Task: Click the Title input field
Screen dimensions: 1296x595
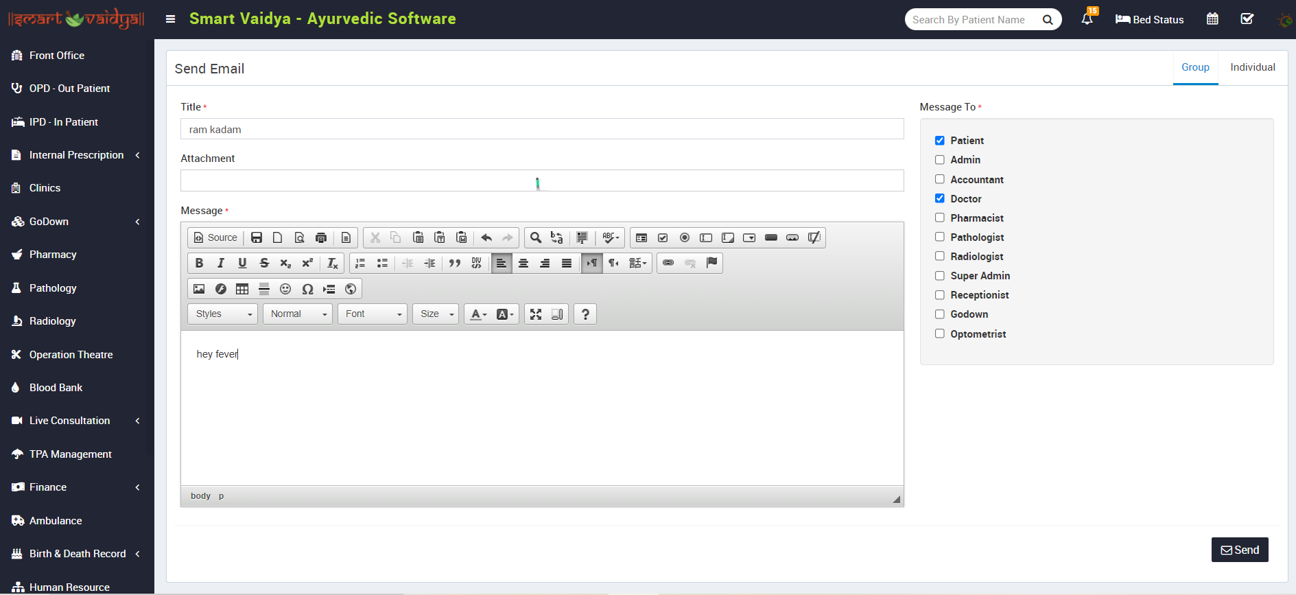Action: (541, 129)
